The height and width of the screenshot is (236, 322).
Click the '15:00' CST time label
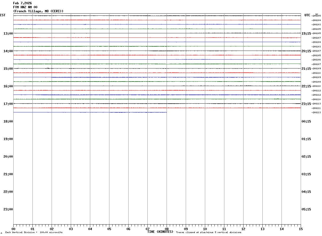click(8, 68)
